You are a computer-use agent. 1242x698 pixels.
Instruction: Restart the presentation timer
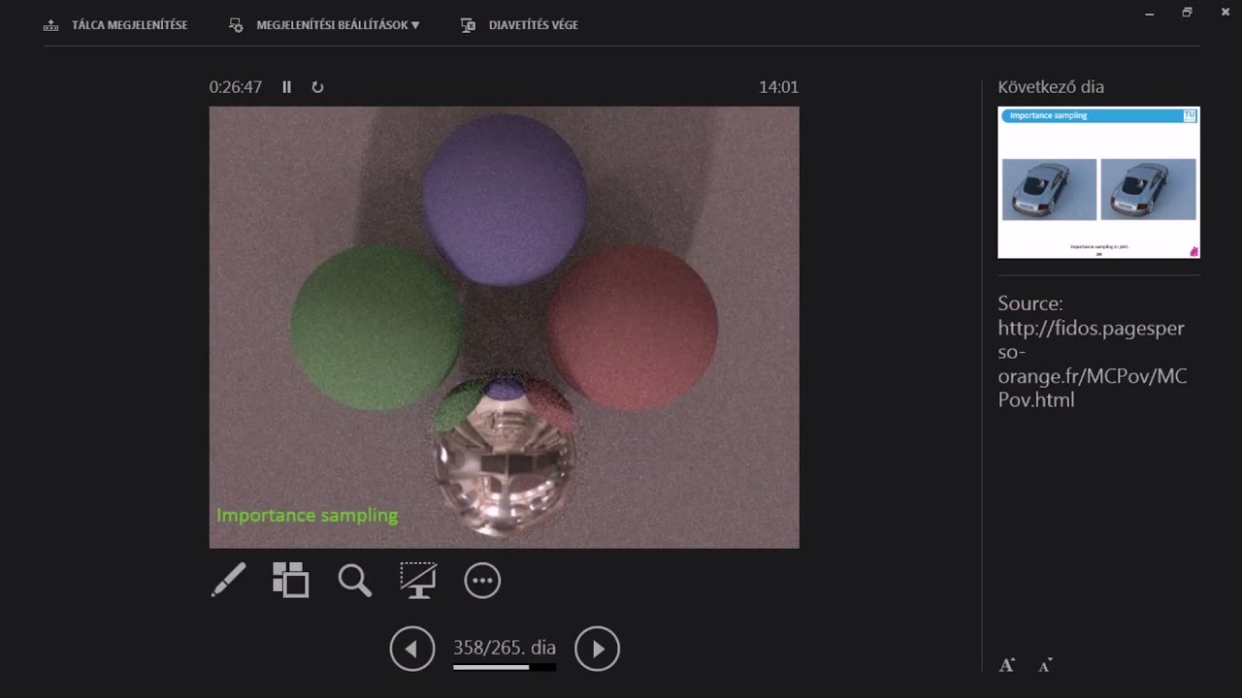[317, 86]
